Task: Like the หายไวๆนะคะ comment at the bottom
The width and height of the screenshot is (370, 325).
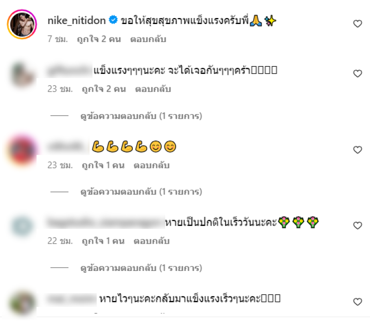Action: click(358, 302)
